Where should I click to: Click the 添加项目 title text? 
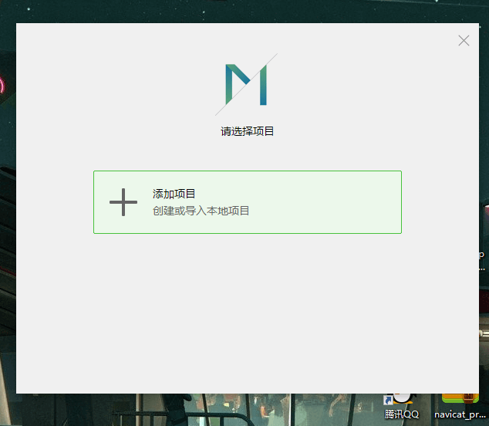(174, 194)
